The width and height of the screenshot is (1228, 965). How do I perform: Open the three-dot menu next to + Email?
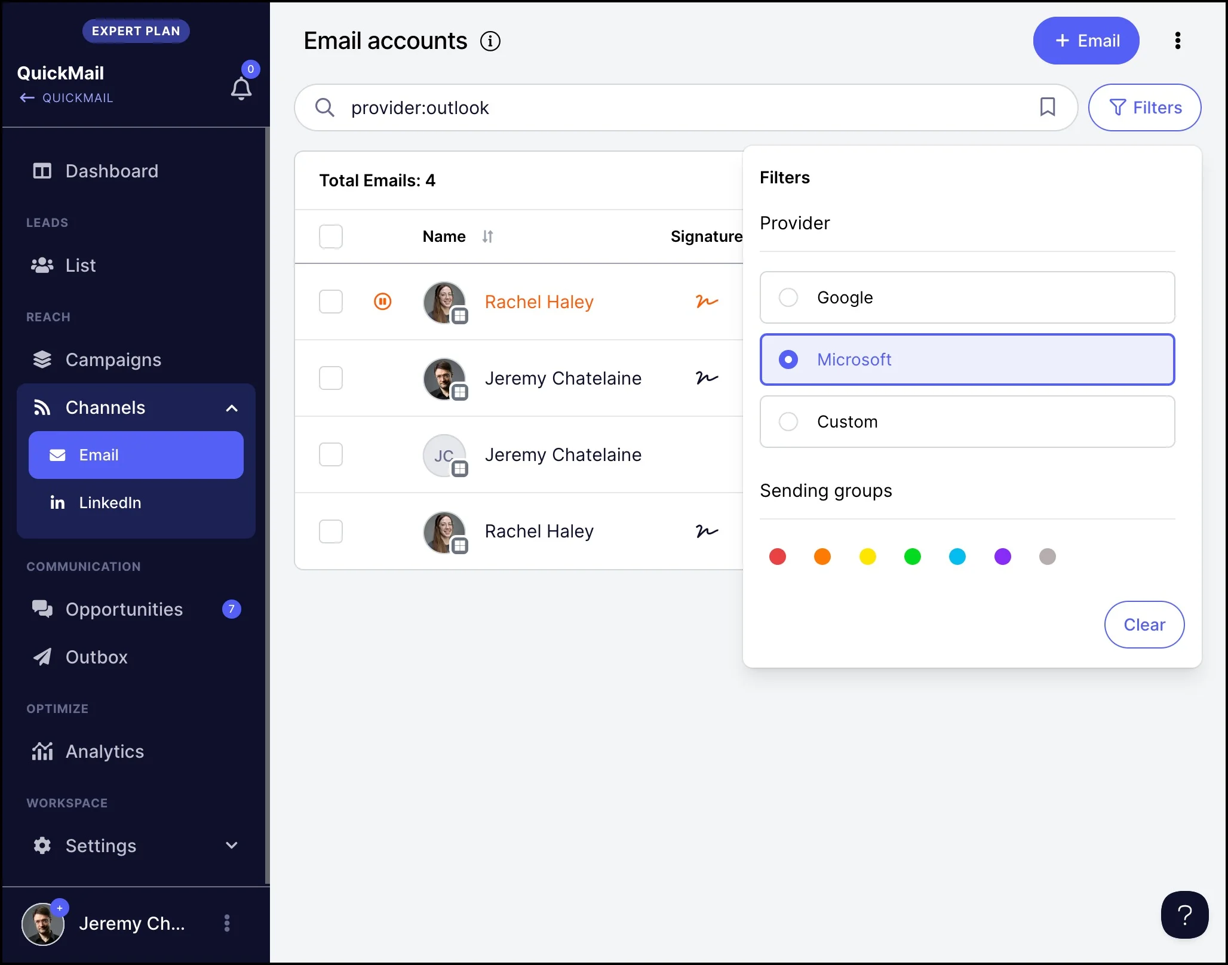[x=1178, y=41]
